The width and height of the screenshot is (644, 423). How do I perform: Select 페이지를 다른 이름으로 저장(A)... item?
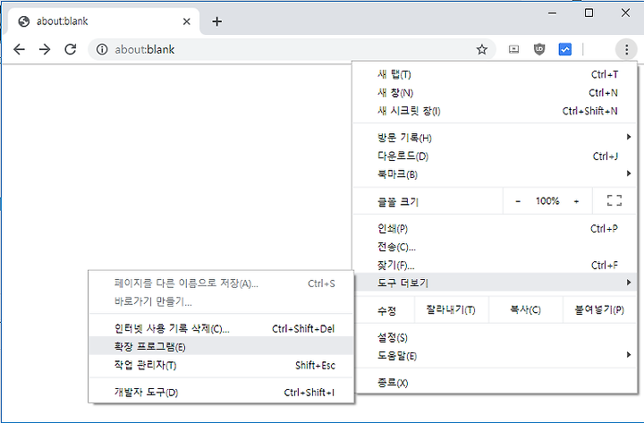pyautogui.click(x=221, y=283)
